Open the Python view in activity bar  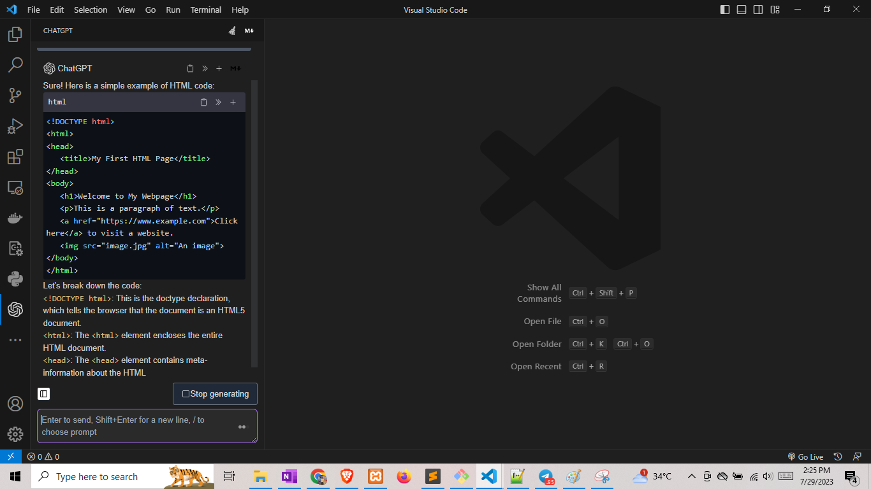click(x=15, y=279)
